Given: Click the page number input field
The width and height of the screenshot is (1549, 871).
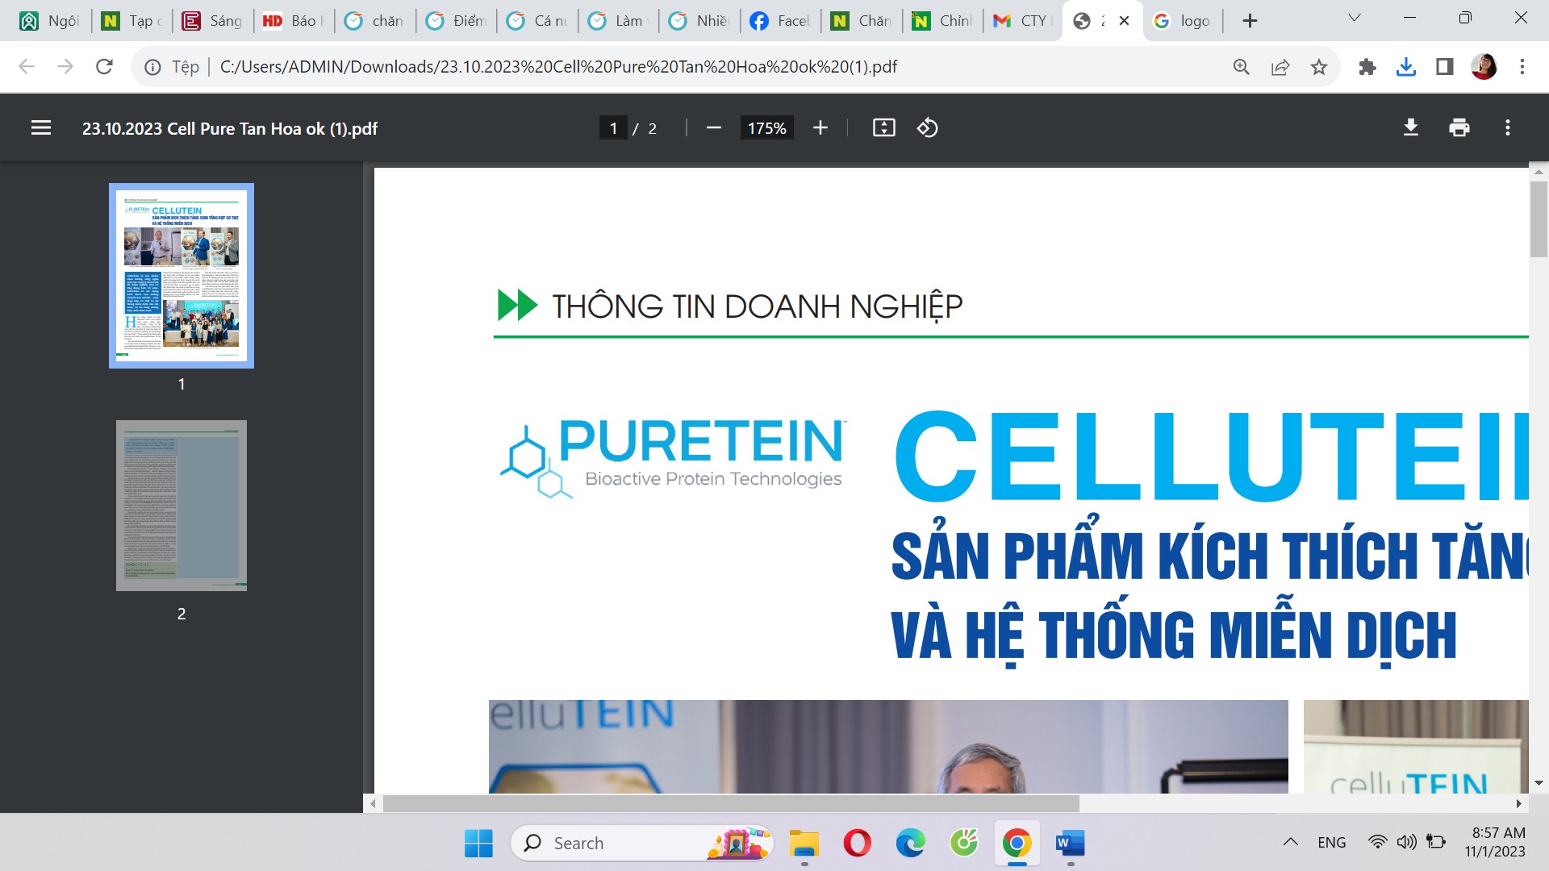Looking at the screenshot, I should (613, 128).
